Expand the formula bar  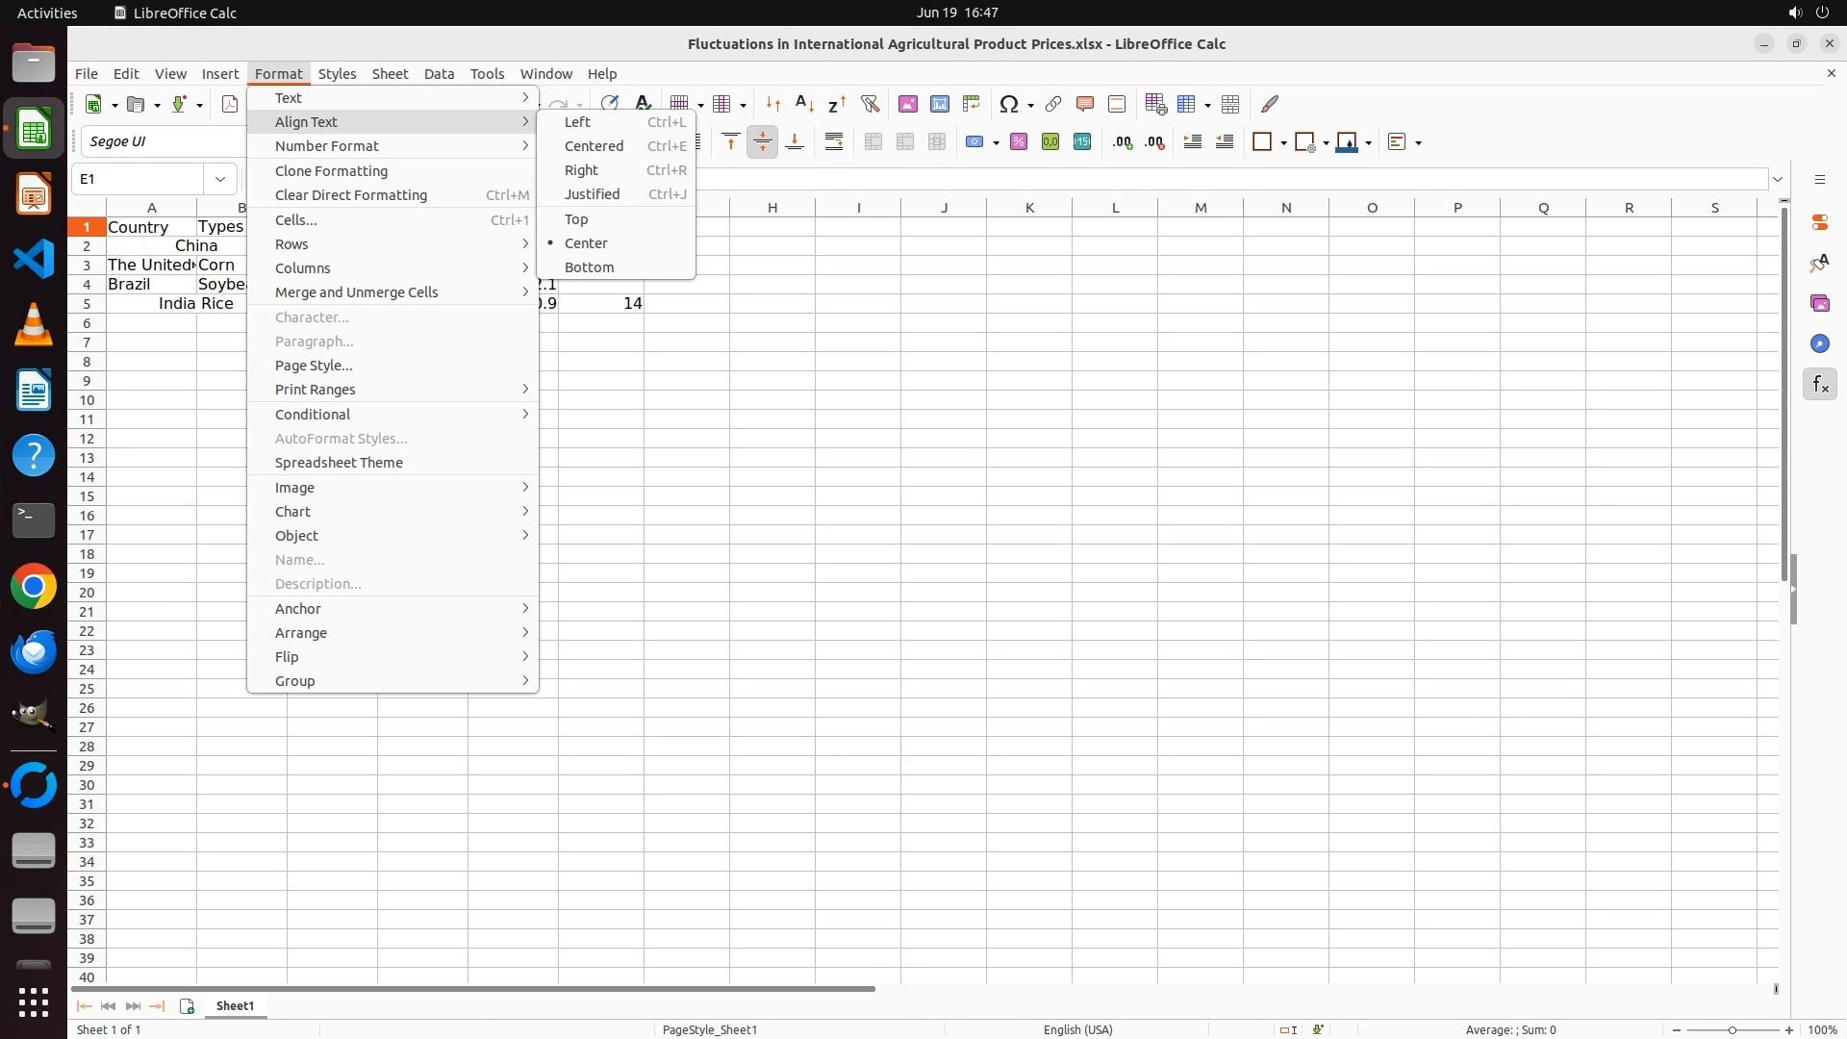tap(1778, 179)
